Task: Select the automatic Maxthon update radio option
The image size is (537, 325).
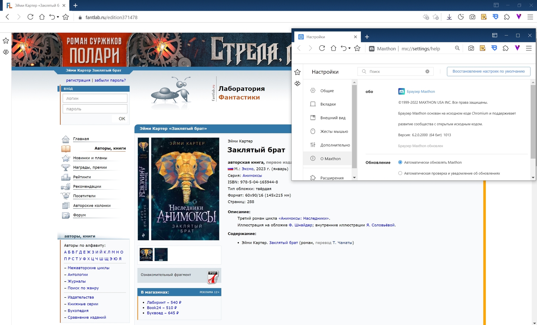Action: point(400,162)
